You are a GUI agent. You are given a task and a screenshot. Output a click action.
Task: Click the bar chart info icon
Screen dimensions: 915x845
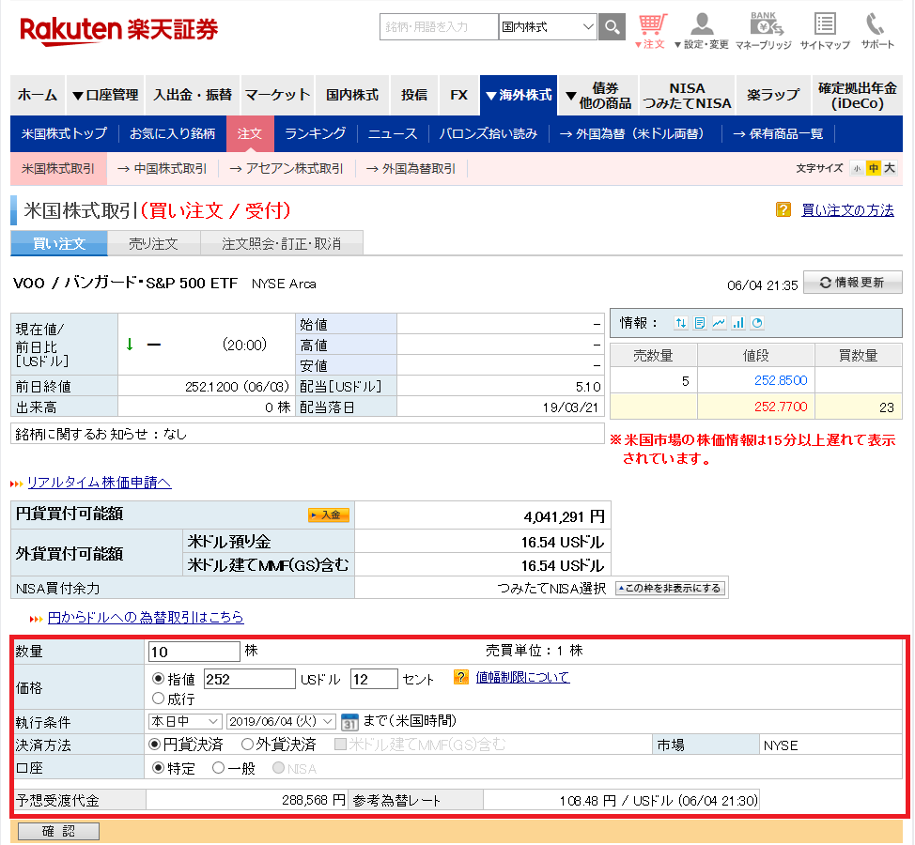[738, 323]
